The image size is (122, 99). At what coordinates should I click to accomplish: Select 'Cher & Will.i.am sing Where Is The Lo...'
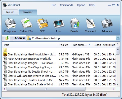tap(32, 76)
